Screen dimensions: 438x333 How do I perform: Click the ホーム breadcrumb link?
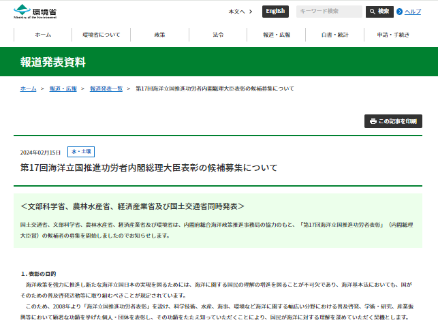tap(28, 89)
